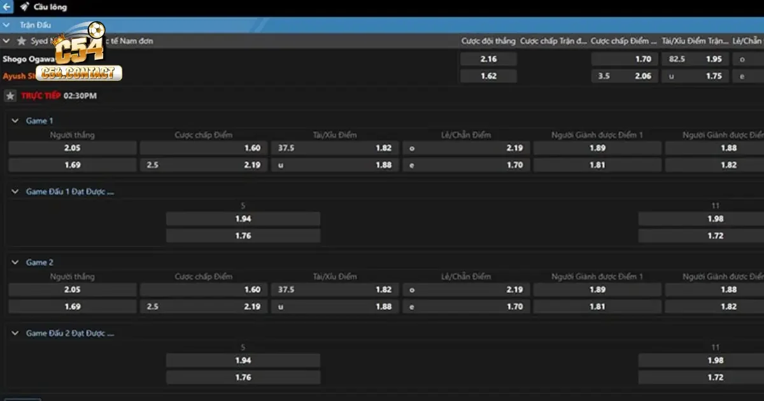Click the badminton shuttlecock icon beside Cầu lông
This screenshot has width=764, height=401.
pos(24,7)
